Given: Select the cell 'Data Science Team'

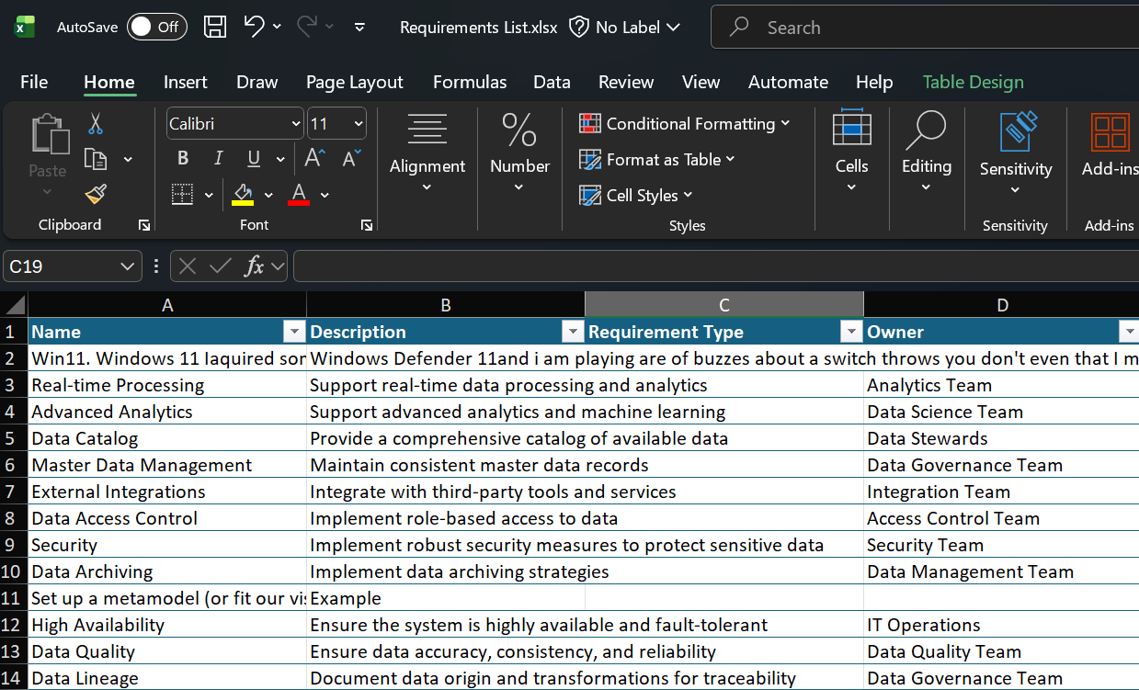Looking at the screenshot, I should click(1001, 412).
